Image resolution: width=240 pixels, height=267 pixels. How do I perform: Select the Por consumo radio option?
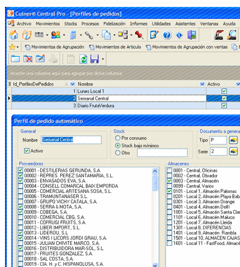pyautogui.click(x=118, y=138)
